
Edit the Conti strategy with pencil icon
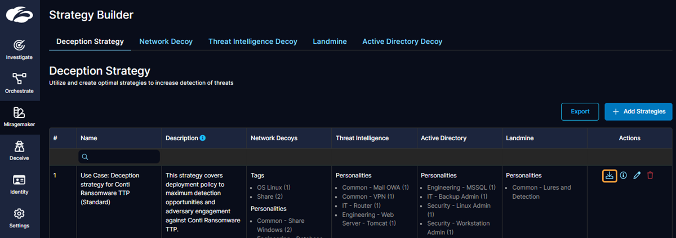[x=637, y=175]
